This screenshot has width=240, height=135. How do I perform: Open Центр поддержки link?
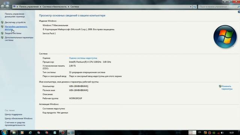click(13, 114)
